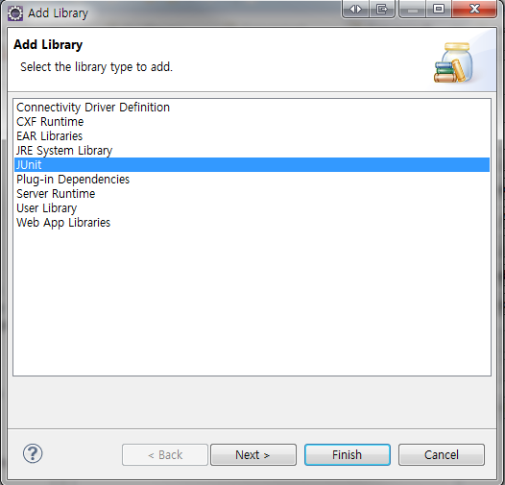Viewport: 505px width, 485px height.
Task: Select JRE System Library
Action: pyautogui.click(x=252, y=151)
